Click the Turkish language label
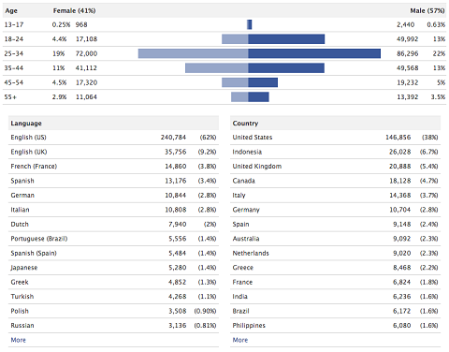This screenshot has width=449, height=352. (22, 297)
